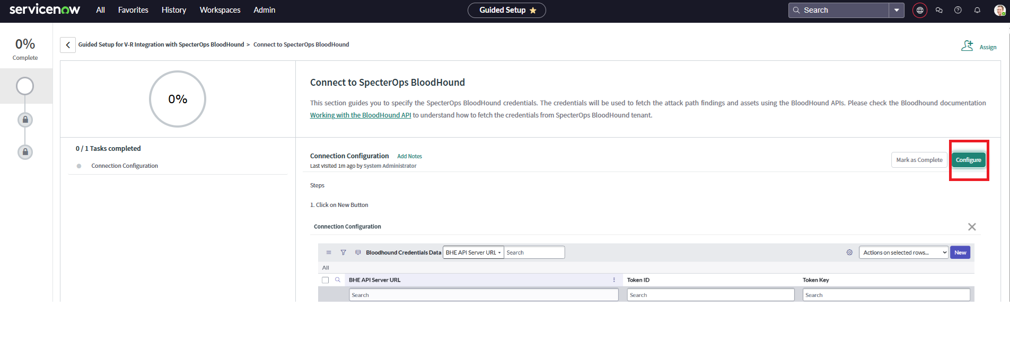Open the list hamburger menu icon
This screenshot has height=343, width=1010.
[329, 252]
